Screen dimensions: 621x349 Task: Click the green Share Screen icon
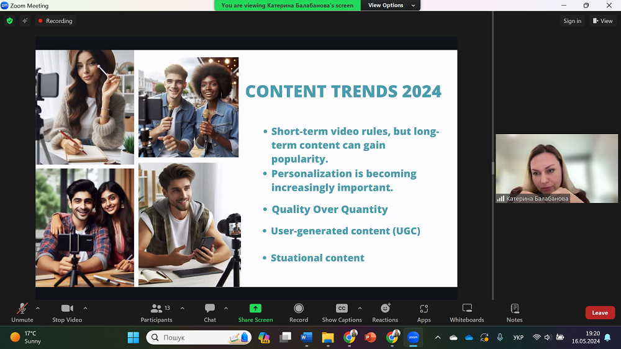pyautogui.click(x=255, y=309)
